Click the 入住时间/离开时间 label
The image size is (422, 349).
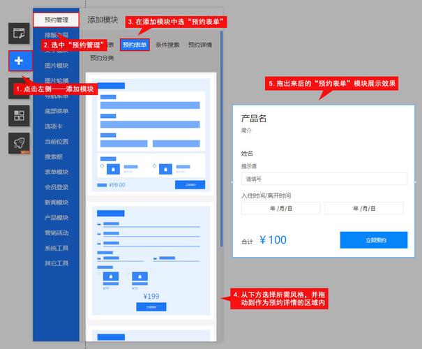click(266, 195)
